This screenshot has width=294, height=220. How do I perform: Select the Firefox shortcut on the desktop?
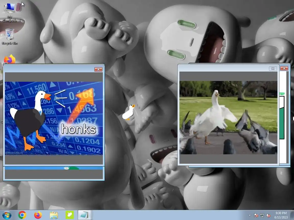pos(9,59)
